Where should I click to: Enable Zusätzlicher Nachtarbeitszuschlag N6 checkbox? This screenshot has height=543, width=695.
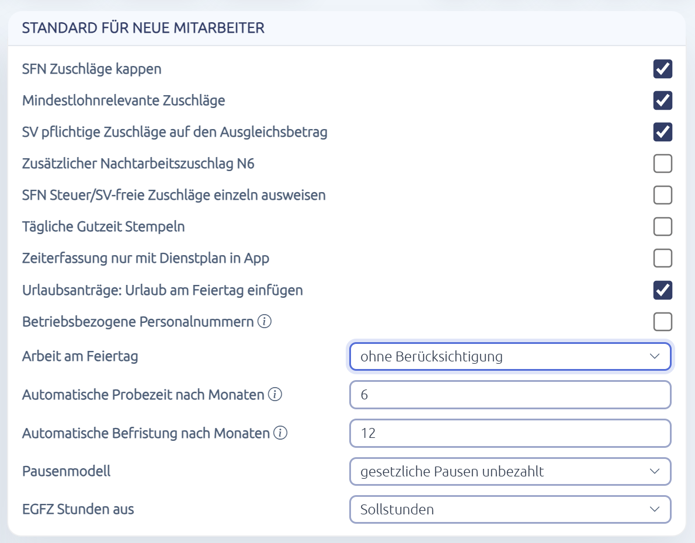(663, 163)
